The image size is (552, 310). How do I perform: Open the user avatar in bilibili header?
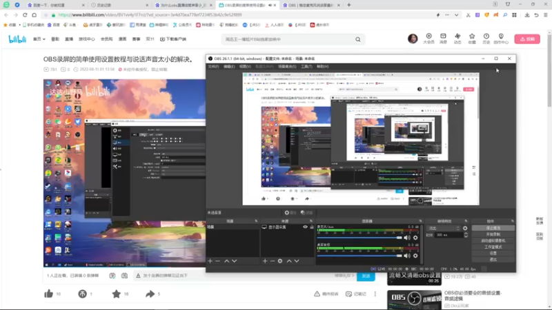[413, 39]
